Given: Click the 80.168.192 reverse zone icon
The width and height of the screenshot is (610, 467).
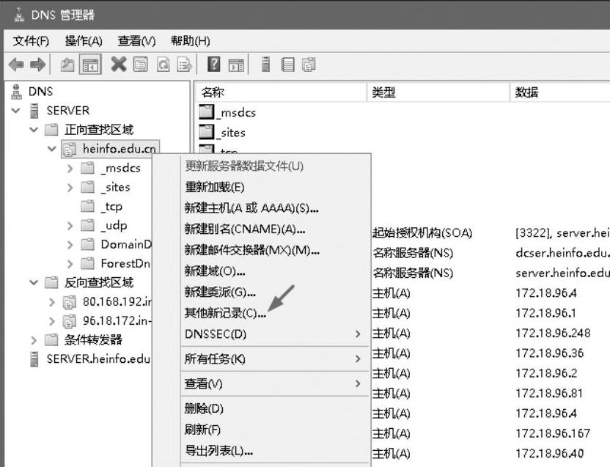Looking at the screenshot, I should point(69,301).
